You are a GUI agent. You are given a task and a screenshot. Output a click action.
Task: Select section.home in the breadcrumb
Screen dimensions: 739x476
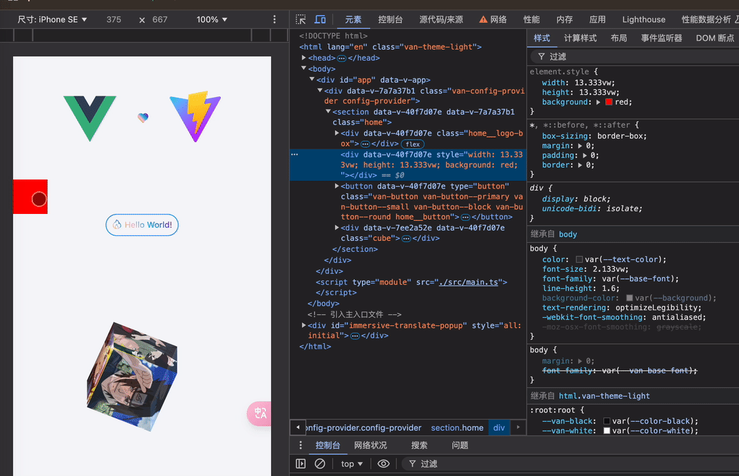point(457,428)
